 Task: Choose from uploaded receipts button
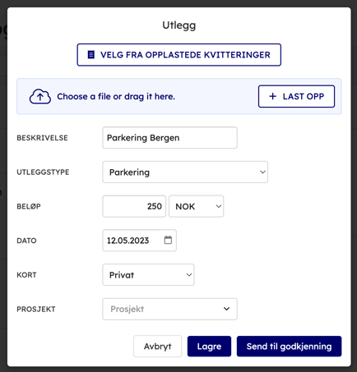pyautogui.click(x=179, y=55)
